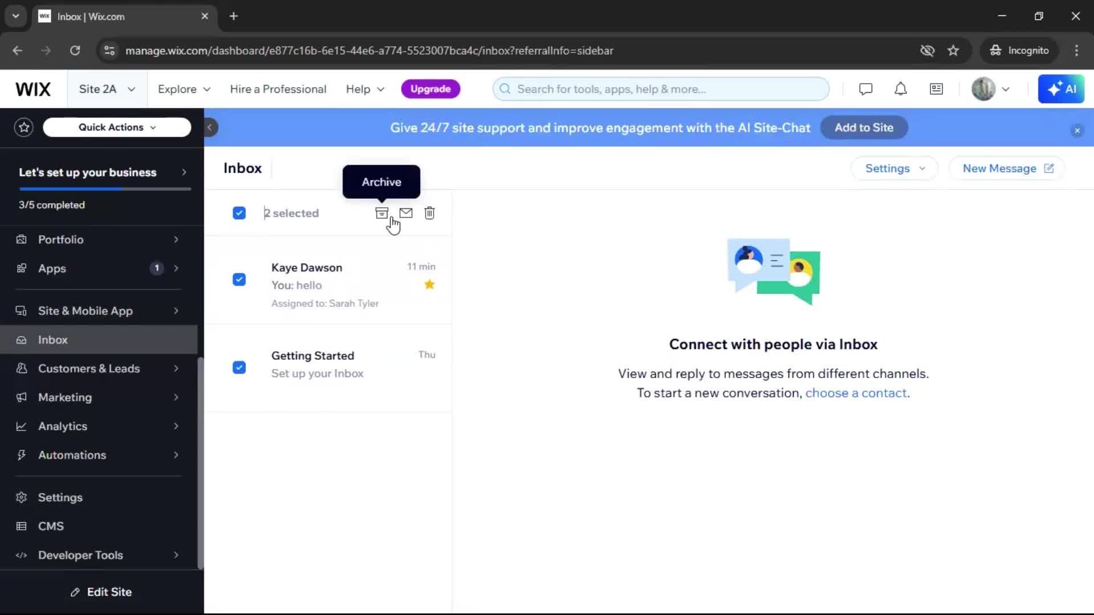Open the browser three-dot menu
Image resolution: width=1094 pixels, height=615 pixels.
(1076, 50)
